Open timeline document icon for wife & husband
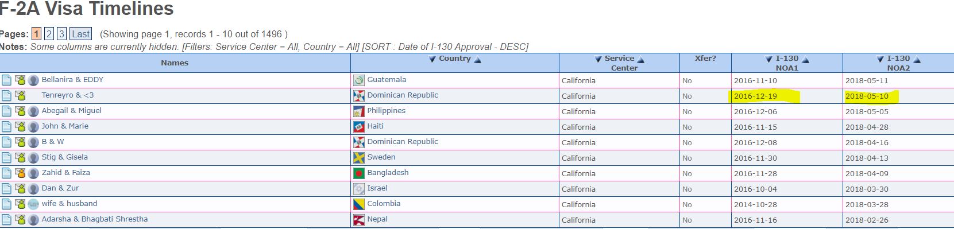 point(6,204)
